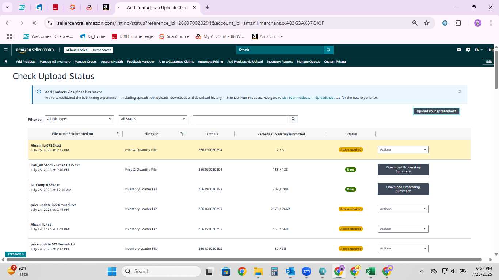Click the vertical page scrollbar
The height and width of the screenshot is (280, 499).
pos(496,69)
